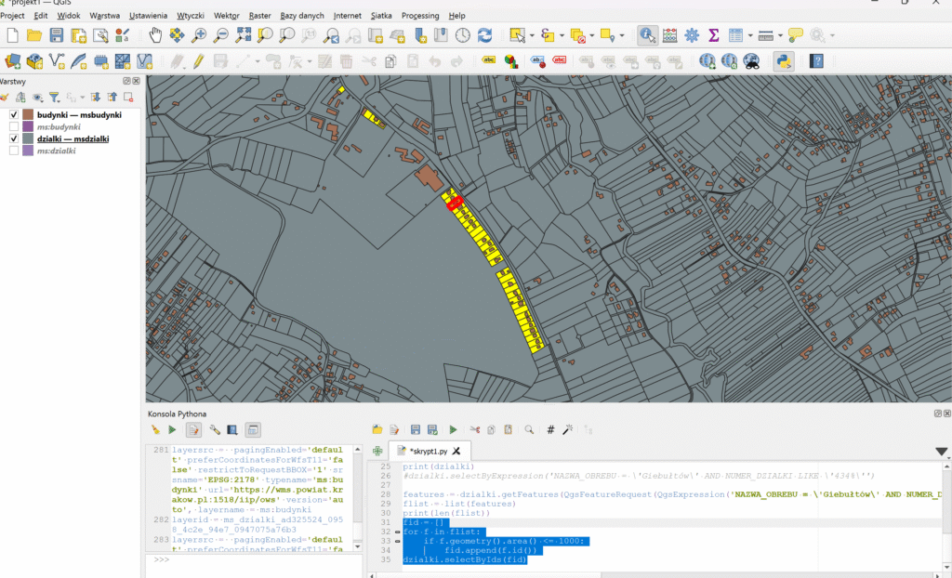
Task: Select the Pan Map hand tool
Action: [x=156, y=35]
